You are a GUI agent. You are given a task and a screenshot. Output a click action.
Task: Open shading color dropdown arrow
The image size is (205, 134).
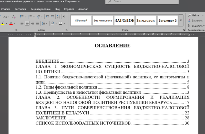pos(56,23)
